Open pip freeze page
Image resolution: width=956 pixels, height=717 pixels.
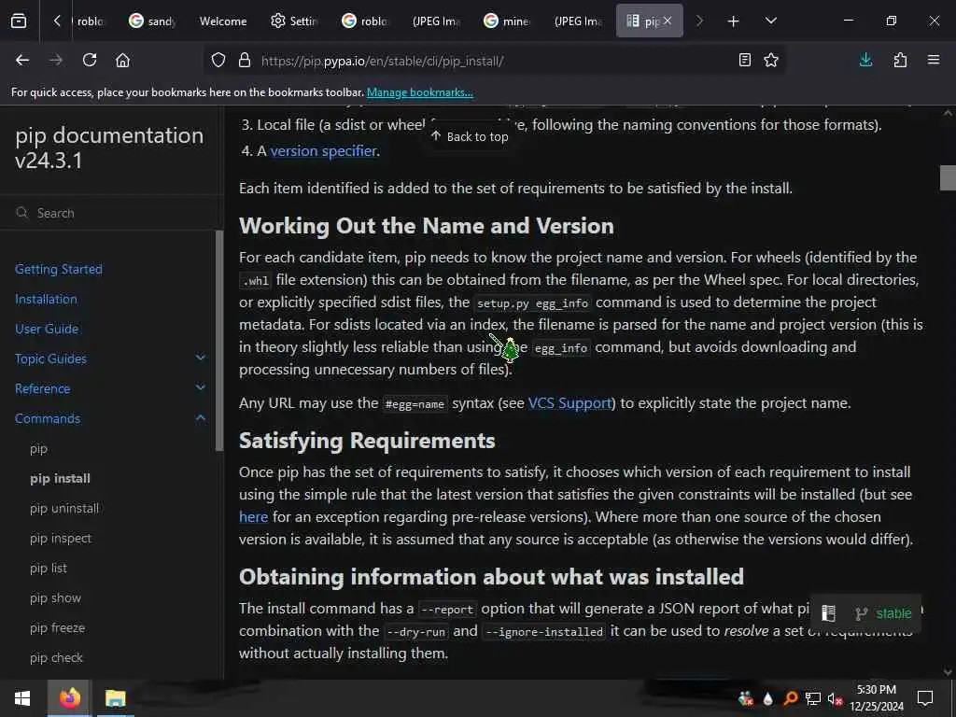[x=57, y=627]
